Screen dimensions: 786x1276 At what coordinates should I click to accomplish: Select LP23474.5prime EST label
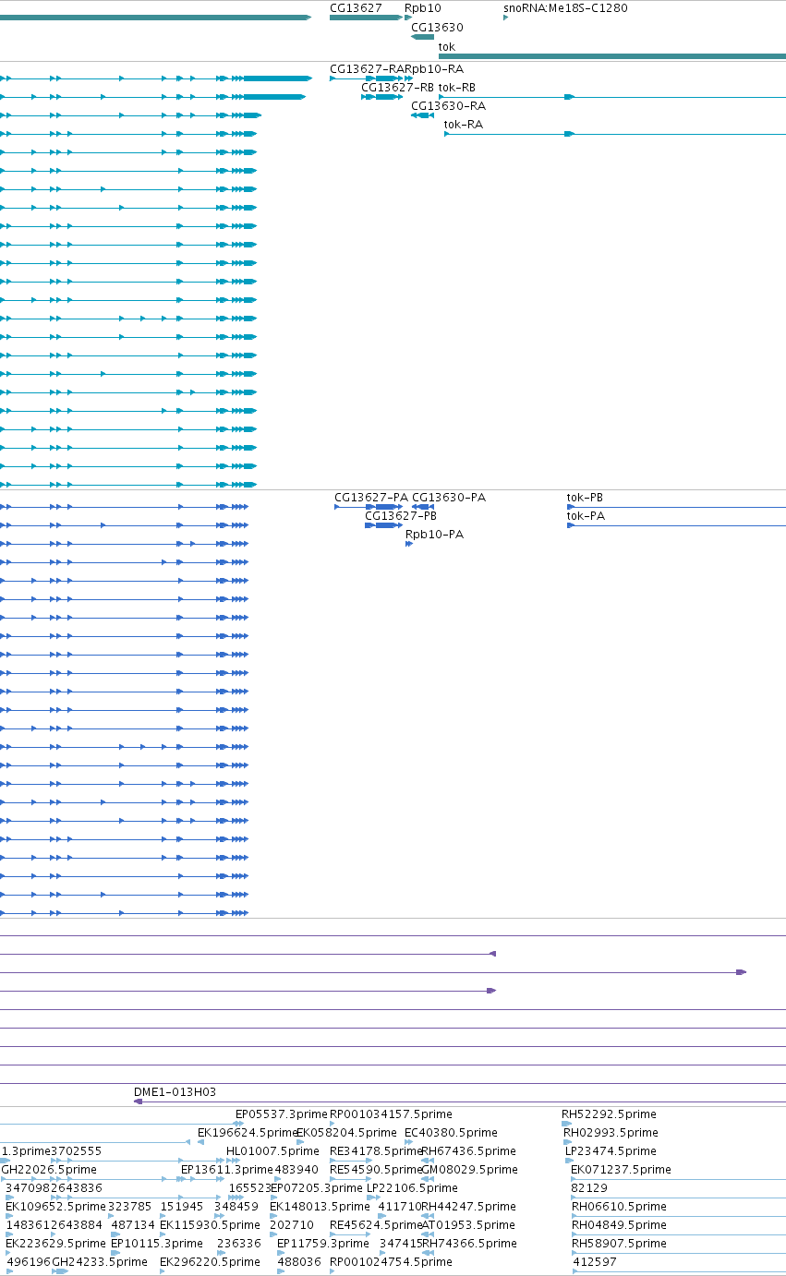tap(611, 1150)
